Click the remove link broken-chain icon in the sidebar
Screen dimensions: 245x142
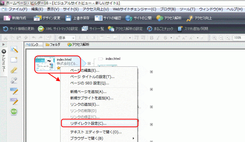tap(14, 80)
